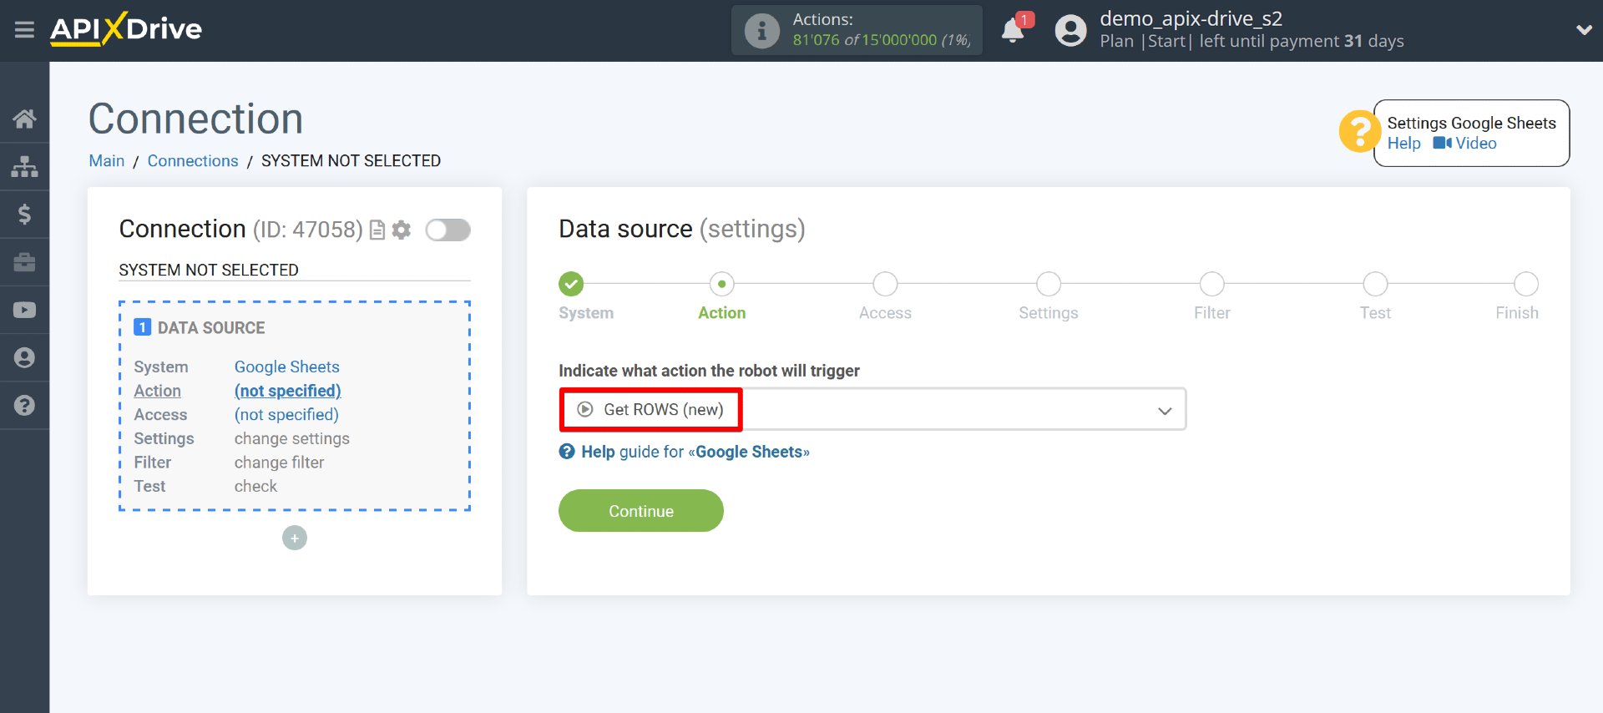The width and height of the screenshot is (1603, 713).
Task: Click the connection settings gear icon
Action: 402,230
